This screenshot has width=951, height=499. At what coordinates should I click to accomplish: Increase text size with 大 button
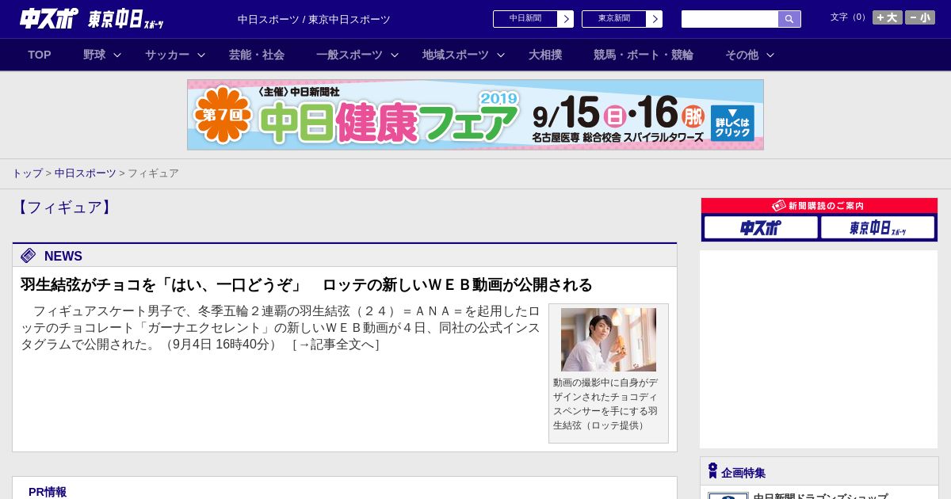point(887,17)
